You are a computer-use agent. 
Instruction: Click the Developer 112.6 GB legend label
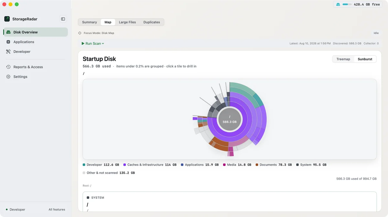103,165
